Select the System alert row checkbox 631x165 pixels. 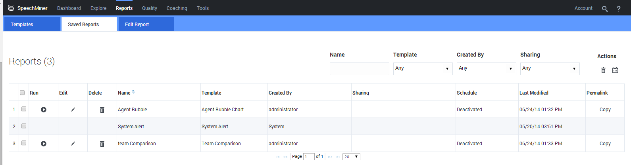pos(24,126)
